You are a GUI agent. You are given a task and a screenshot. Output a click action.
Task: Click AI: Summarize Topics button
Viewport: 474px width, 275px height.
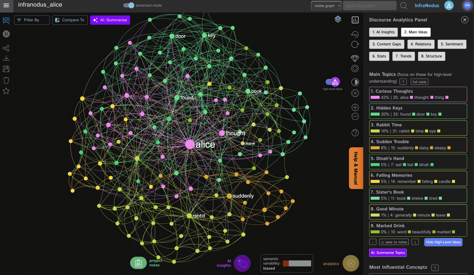pos(388,253)
